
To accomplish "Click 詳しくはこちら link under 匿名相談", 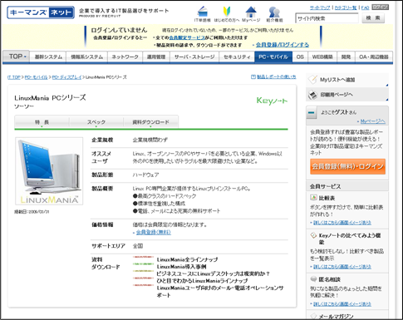I will [342, 304].
